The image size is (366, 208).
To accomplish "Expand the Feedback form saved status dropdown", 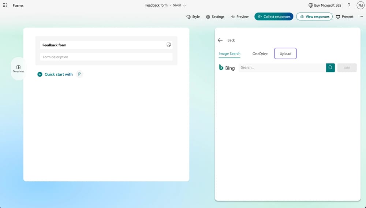I will pos(184,5).
